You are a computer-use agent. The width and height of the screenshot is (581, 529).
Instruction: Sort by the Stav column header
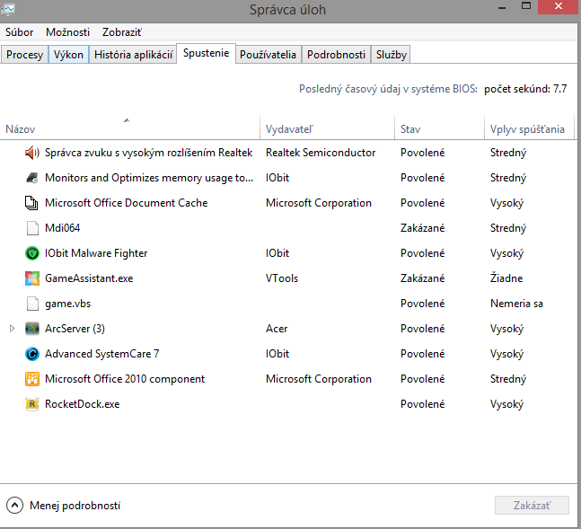click(439, 129)
